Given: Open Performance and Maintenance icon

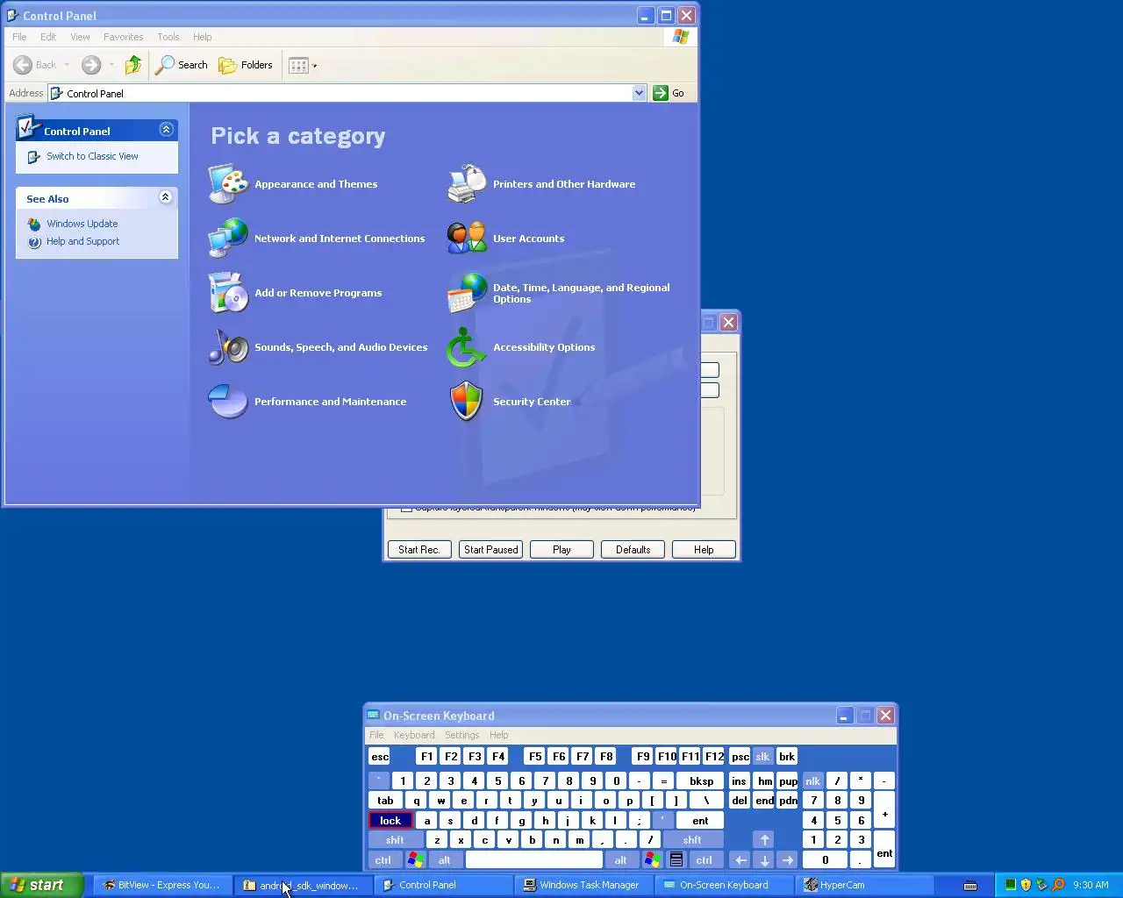Looking at the screenshot, I should 228,402.
